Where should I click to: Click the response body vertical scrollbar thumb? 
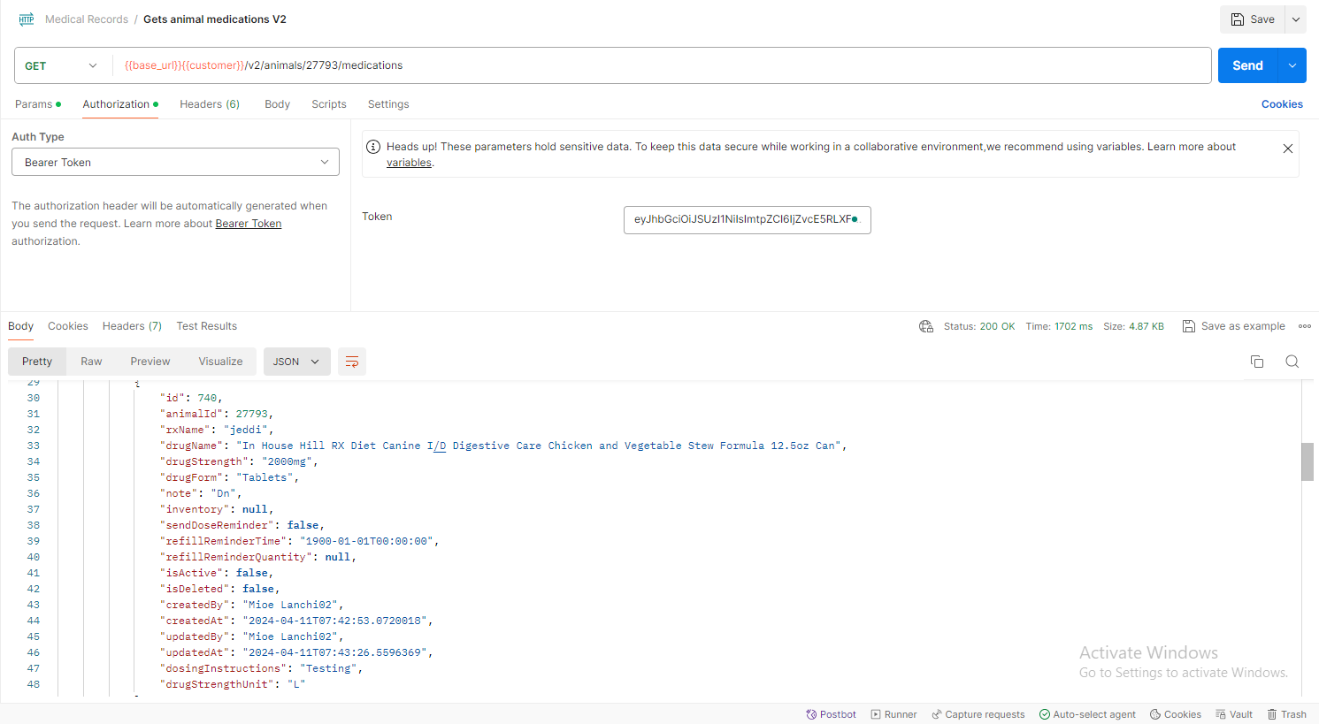1307,461
